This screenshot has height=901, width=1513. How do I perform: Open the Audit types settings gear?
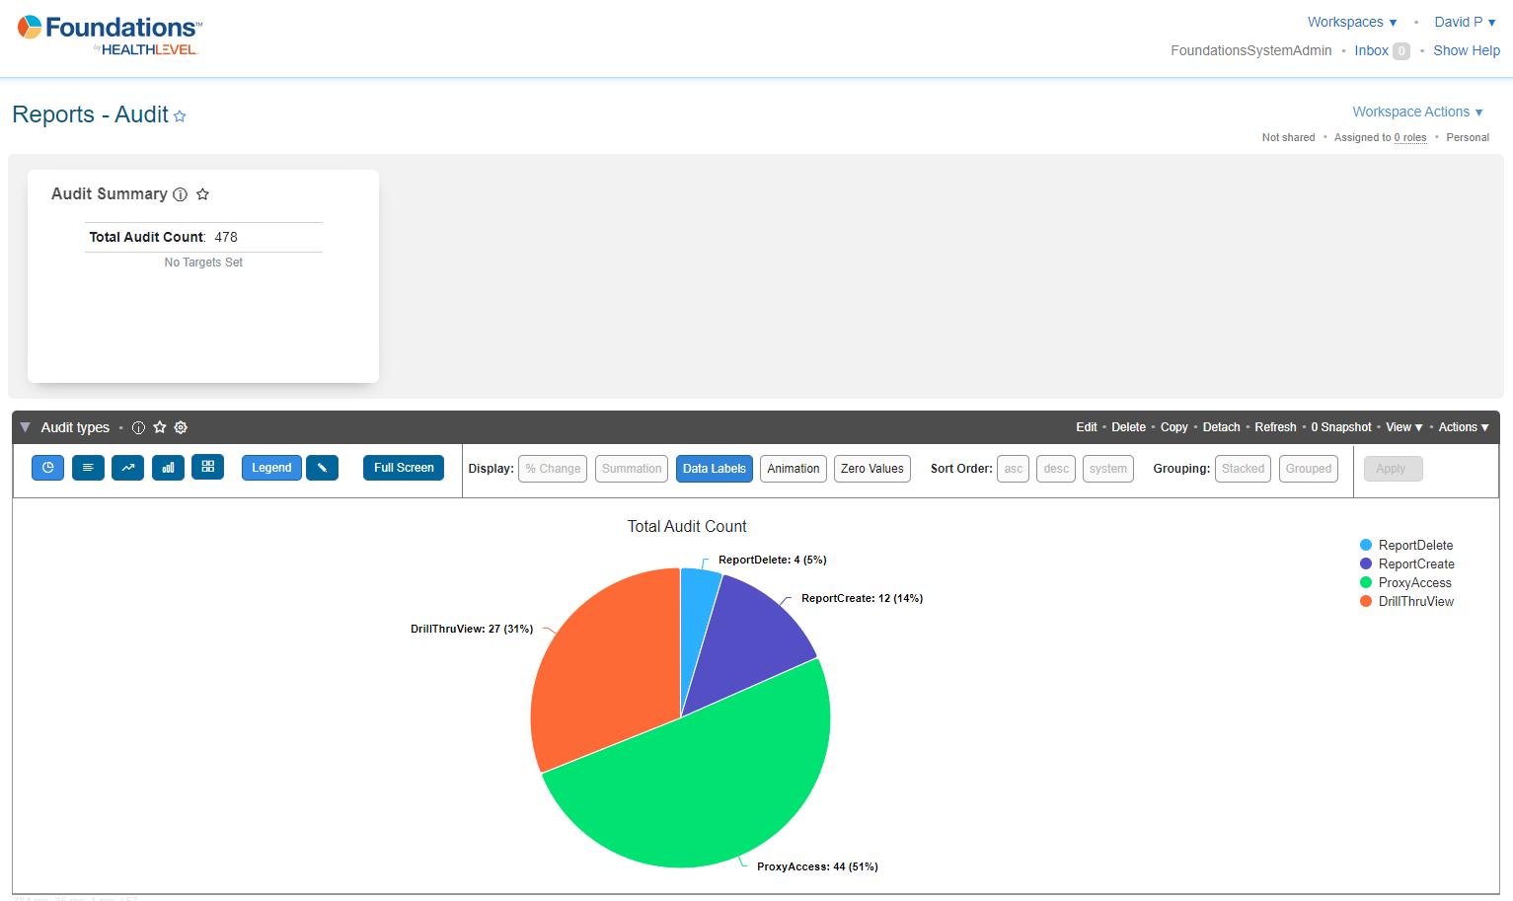coord(181,427)
